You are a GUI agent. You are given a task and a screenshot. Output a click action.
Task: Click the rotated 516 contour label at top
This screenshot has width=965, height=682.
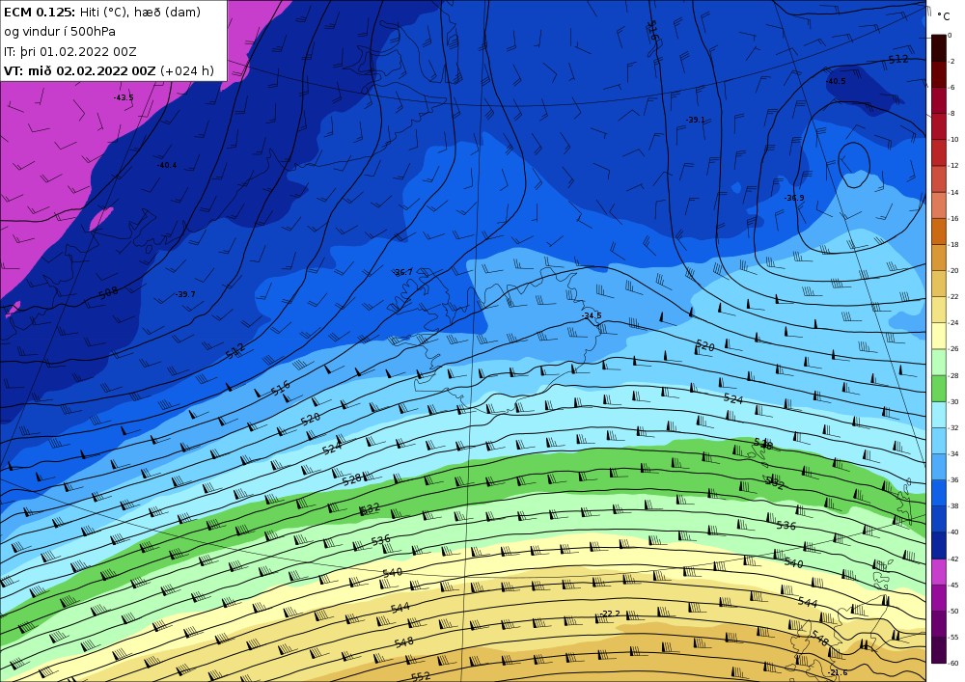(653, 31)
